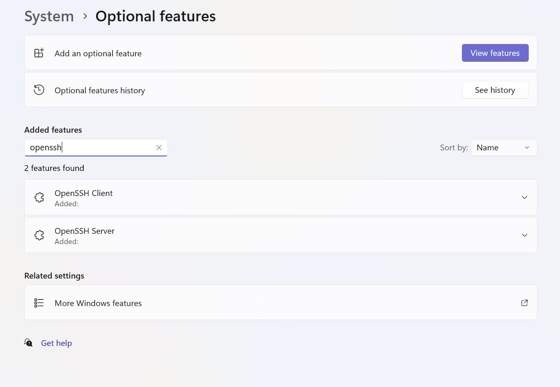This screenshot has height=387, width=560.
Task: Open More Windows features
Action: click(x=281, y=303)
